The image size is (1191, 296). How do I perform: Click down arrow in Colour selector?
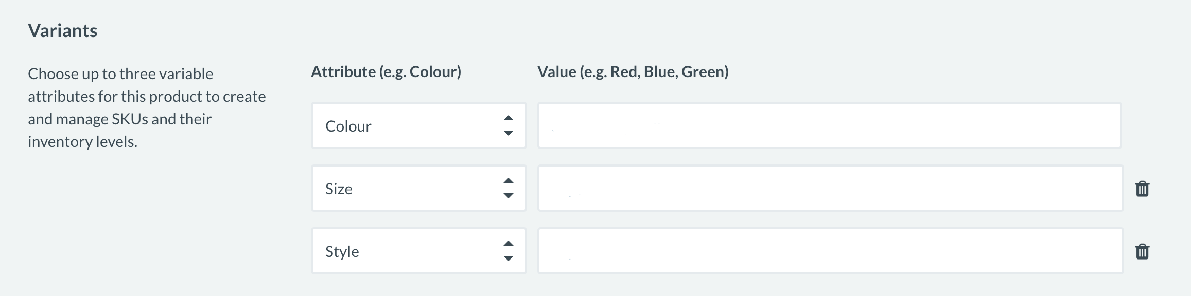(509, 133)
